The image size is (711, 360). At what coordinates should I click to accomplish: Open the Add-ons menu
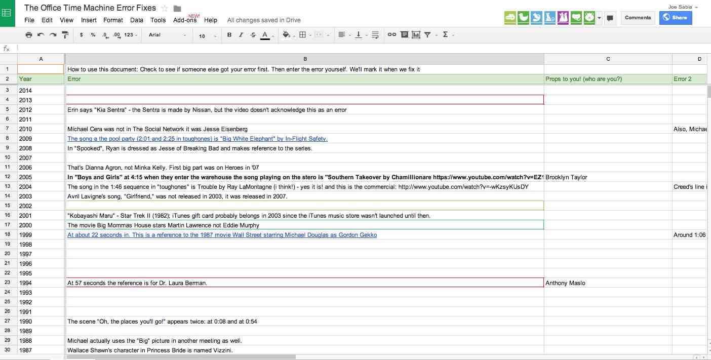[185, 20]
